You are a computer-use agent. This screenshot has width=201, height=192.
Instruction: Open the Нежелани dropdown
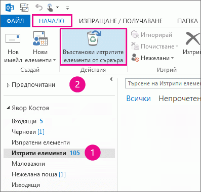(152, 58)
